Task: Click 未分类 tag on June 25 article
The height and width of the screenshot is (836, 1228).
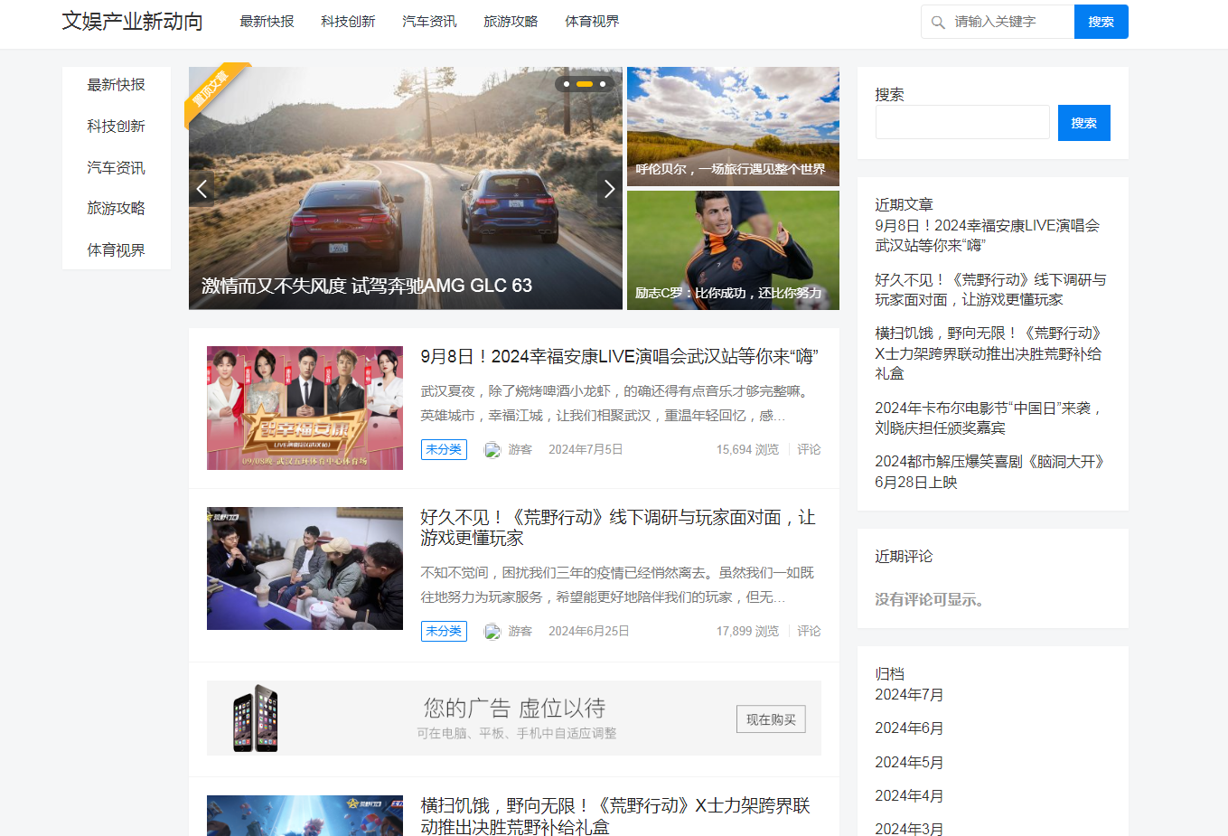Action: (444, 632)
